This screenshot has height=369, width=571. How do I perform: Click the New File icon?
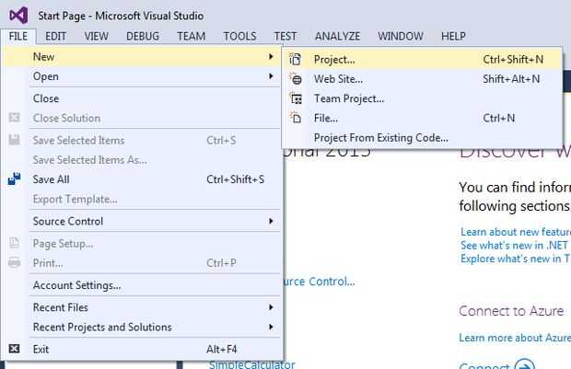tap(296, 118)
